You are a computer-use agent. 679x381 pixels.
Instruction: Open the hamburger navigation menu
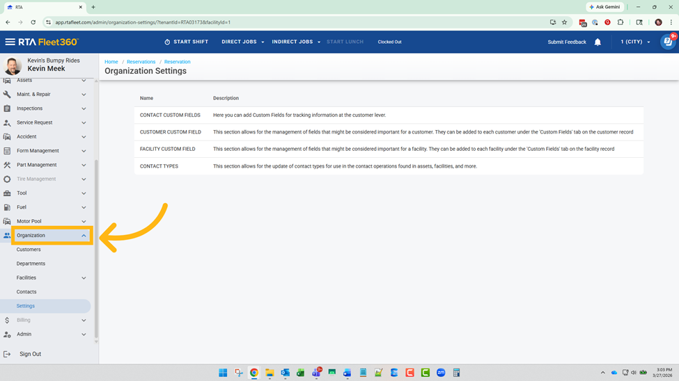[10, 42]
